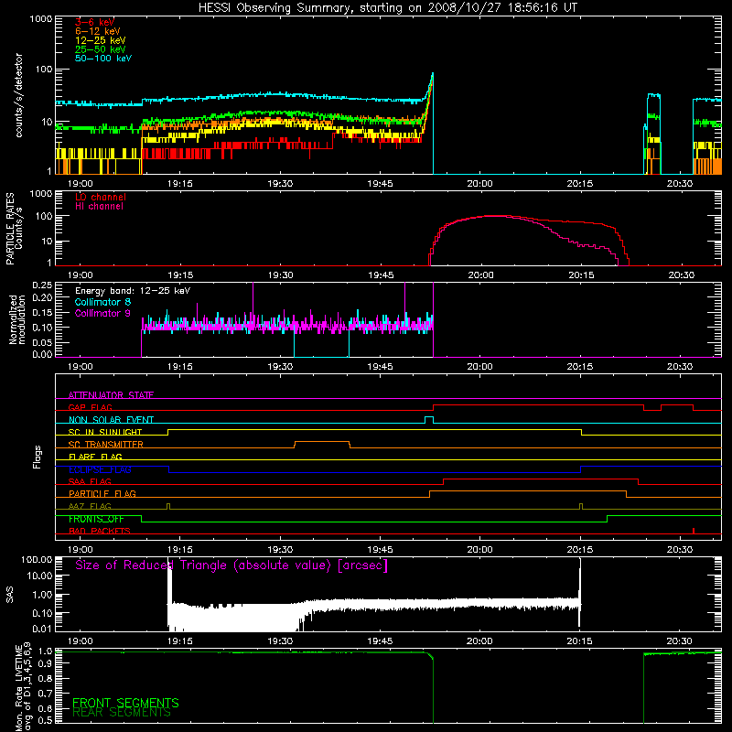Select the 3-6 keV legend label

94,22
